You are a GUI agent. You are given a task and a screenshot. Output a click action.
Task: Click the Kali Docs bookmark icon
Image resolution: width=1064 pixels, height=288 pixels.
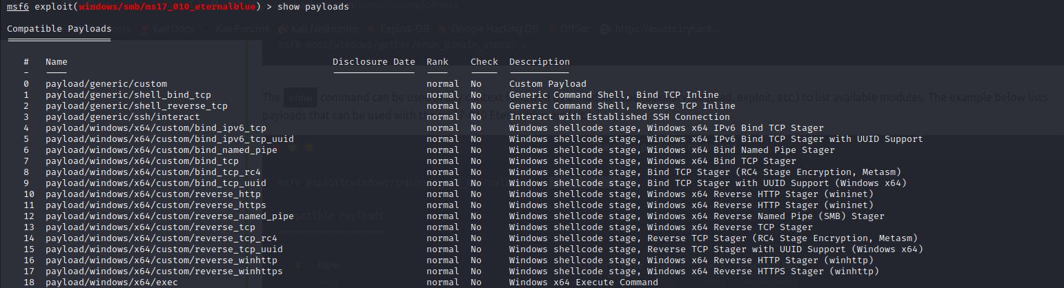click(146, 30)
